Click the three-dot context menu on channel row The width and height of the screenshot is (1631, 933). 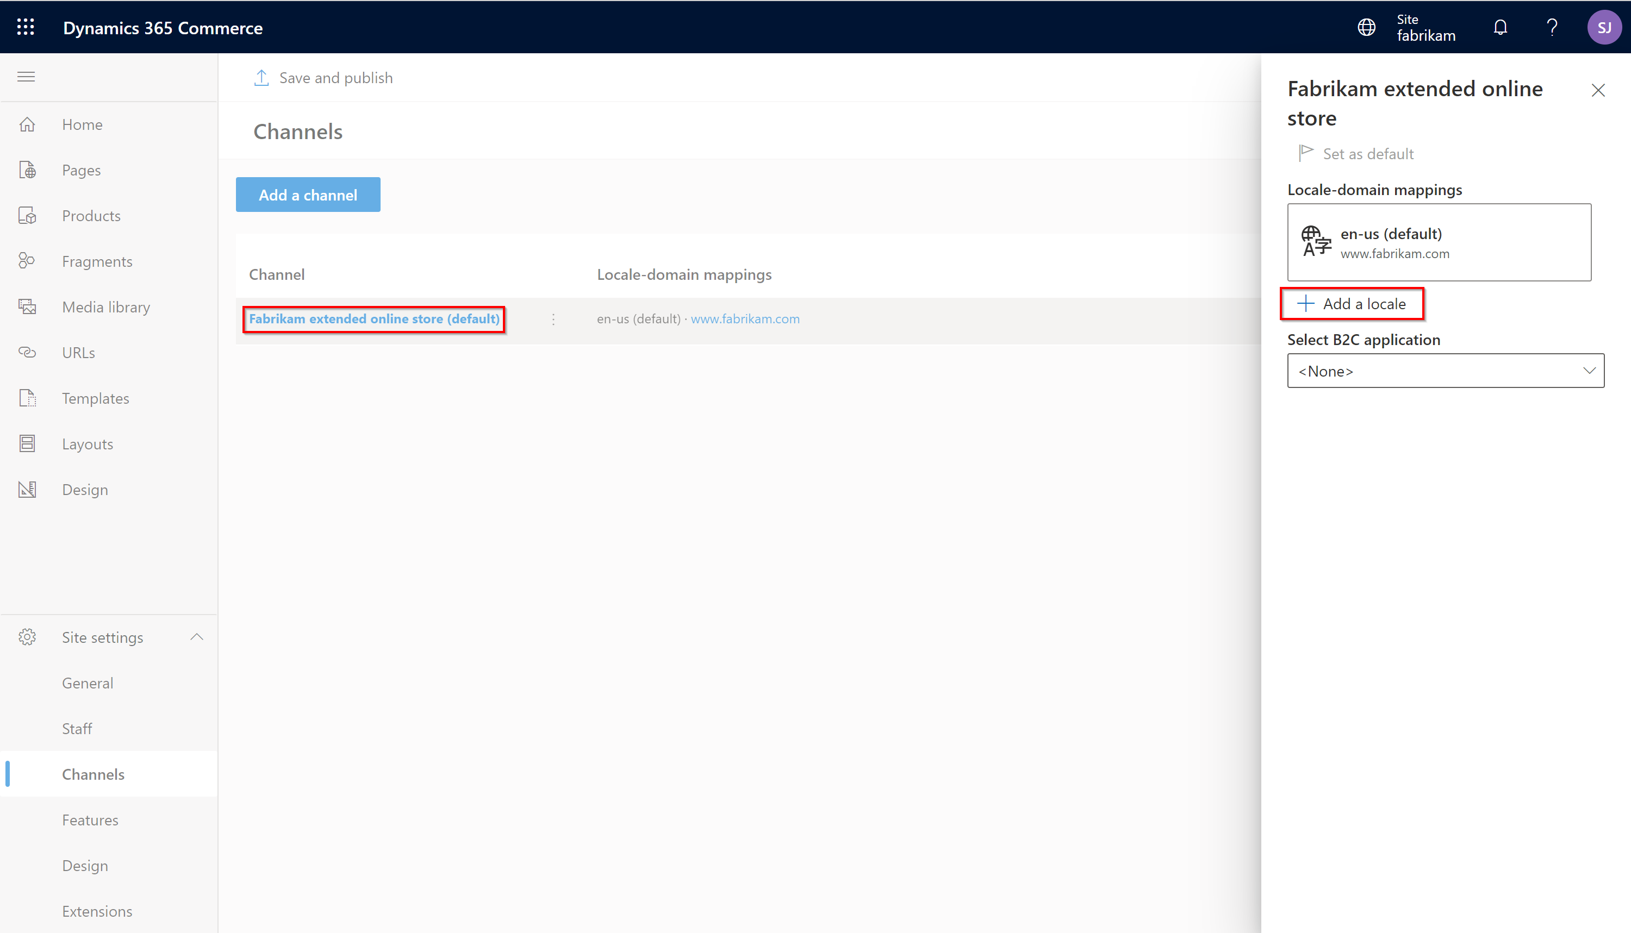553,318
